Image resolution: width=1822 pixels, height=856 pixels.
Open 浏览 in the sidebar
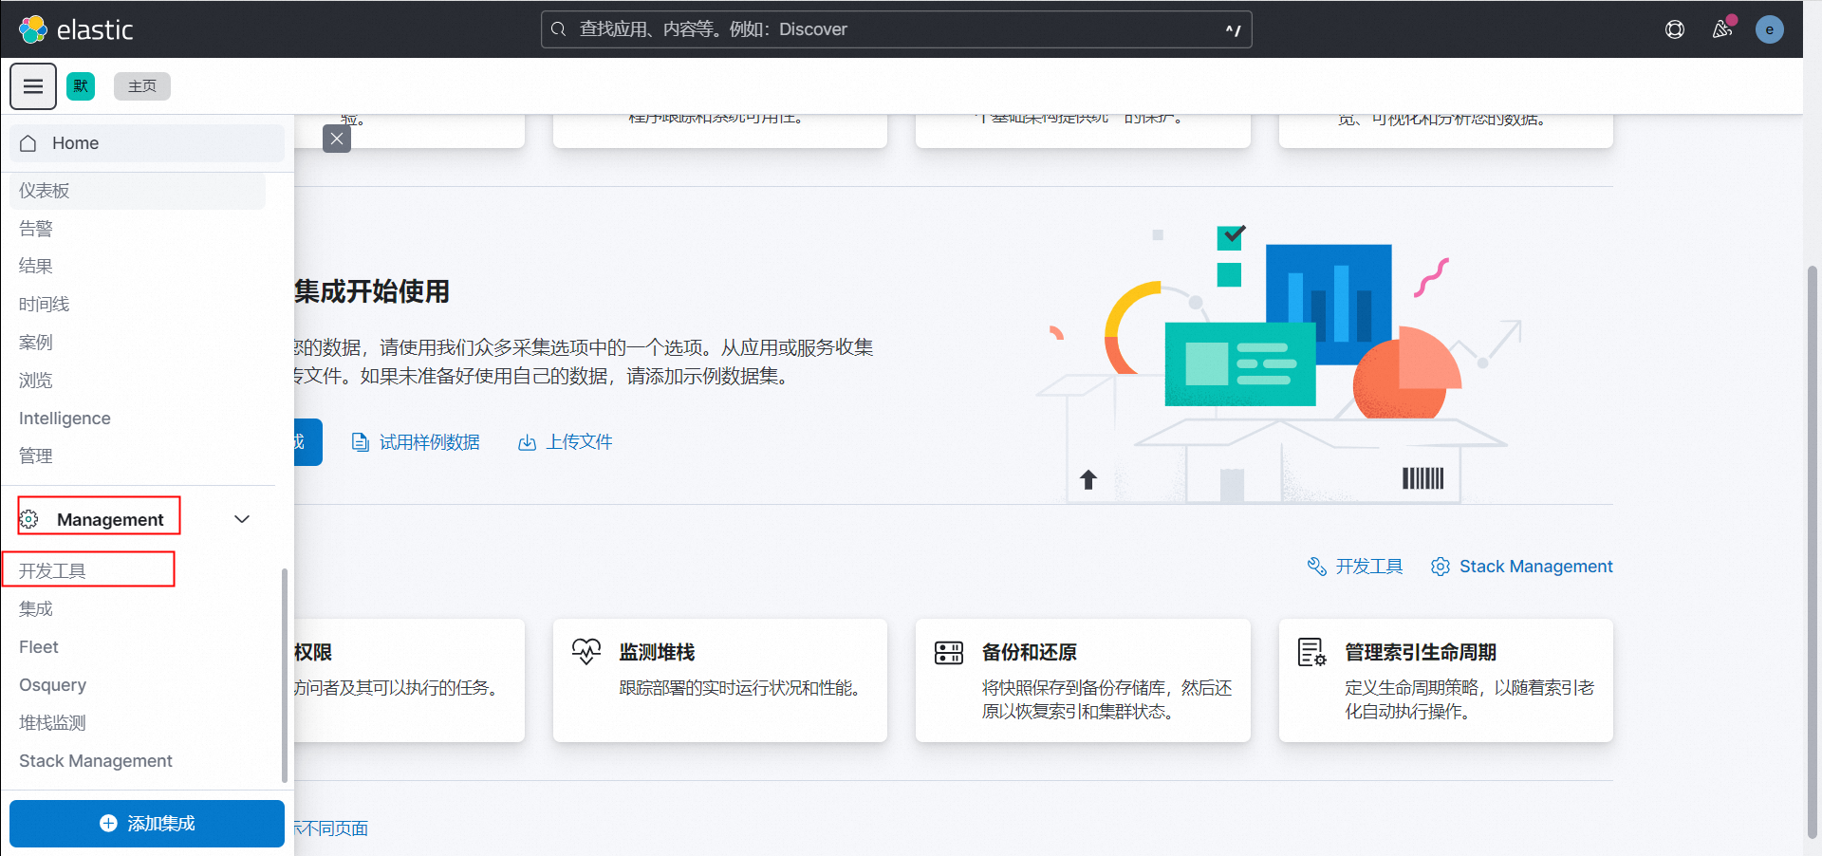pyautogui.click(x=36, y=381)
